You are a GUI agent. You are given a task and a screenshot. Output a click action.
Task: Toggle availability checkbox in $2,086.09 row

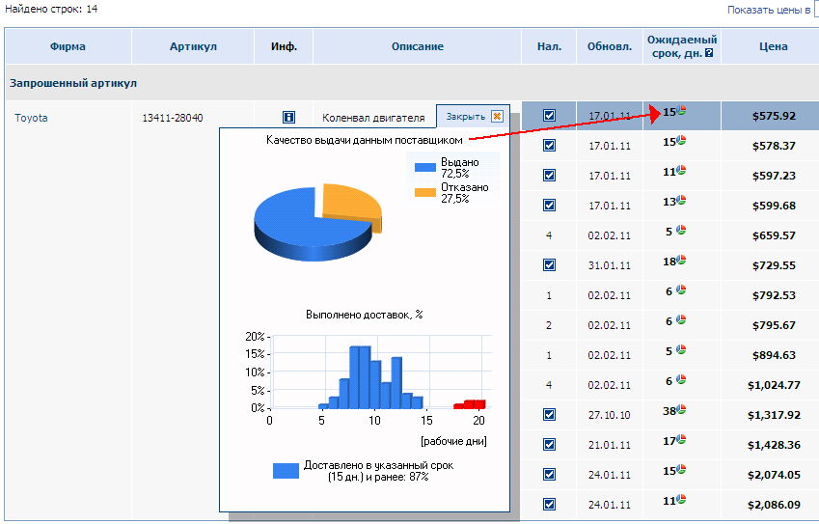(549, 504)
